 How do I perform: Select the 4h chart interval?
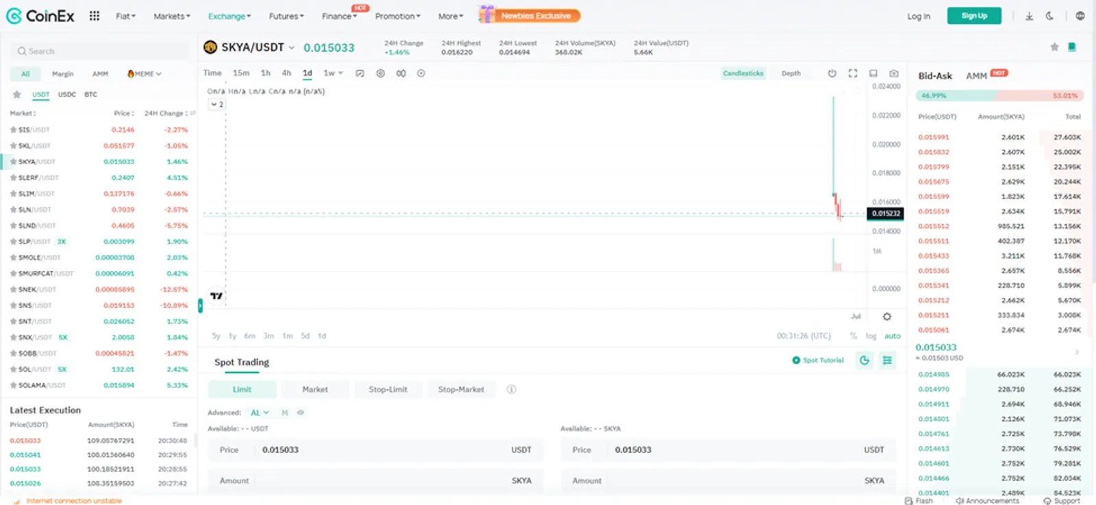click(x=286, y=73)
